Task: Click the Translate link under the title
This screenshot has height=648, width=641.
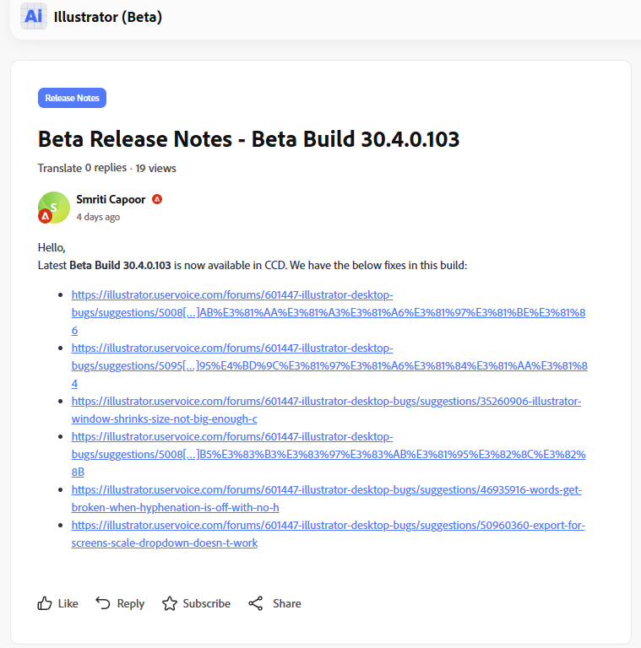Action: (x=60, y=168)
